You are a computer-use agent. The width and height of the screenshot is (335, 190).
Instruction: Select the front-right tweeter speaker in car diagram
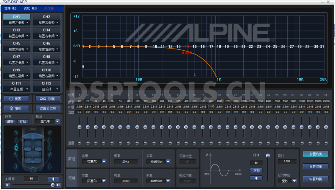(x=50, y=133)
